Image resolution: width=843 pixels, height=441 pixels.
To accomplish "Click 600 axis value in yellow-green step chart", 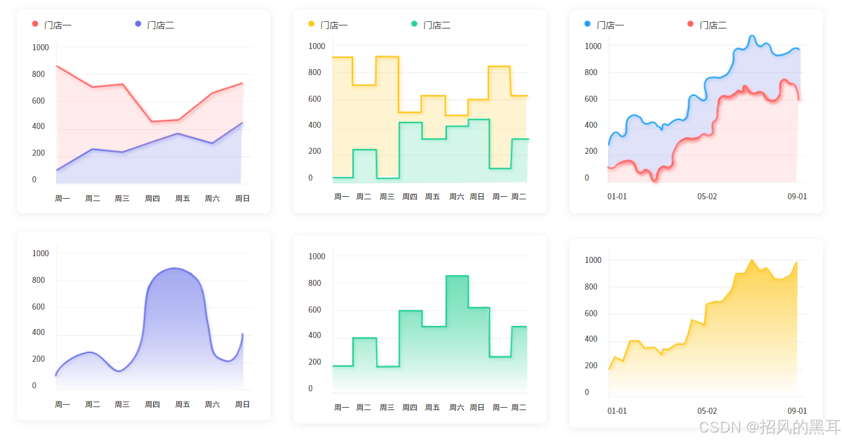I will tap(316, 99).
